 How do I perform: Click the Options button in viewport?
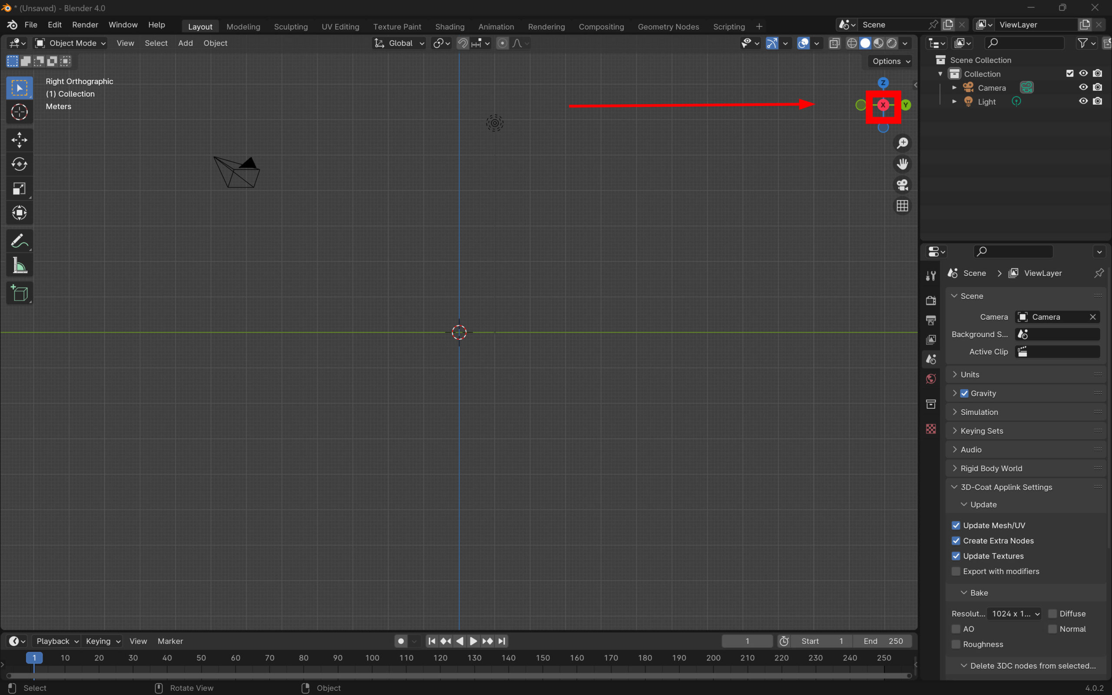[x=890, y=61]
